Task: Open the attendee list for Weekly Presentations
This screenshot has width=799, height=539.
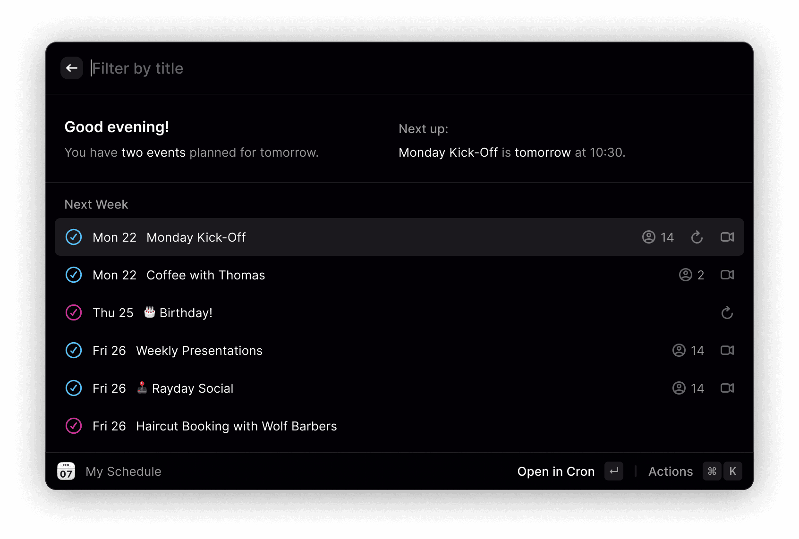Action: (x=679, y=350)
